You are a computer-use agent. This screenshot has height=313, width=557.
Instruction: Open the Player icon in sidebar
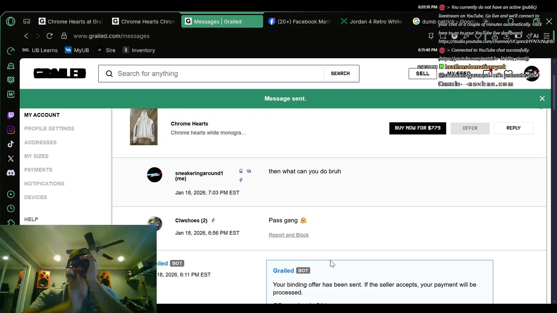pyautogui.click(x=11, y=194)
